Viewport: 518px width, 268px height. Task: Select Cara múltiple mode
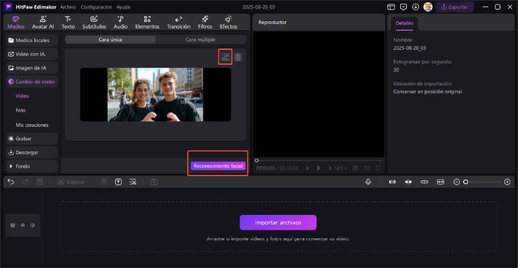[x=201, y=39]
